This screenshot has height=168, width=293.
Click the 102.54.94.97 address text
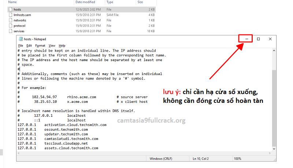coord(44,97)
